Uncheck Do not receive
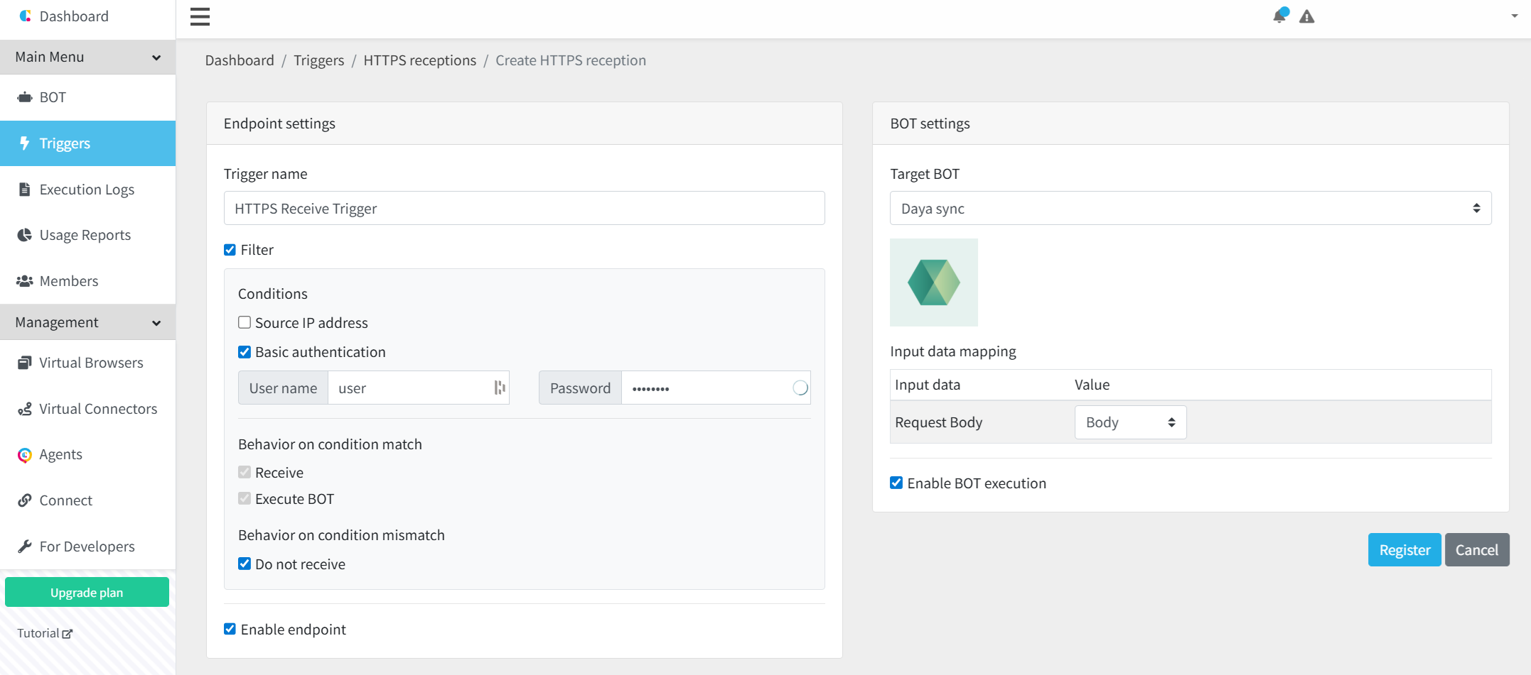 245,564
